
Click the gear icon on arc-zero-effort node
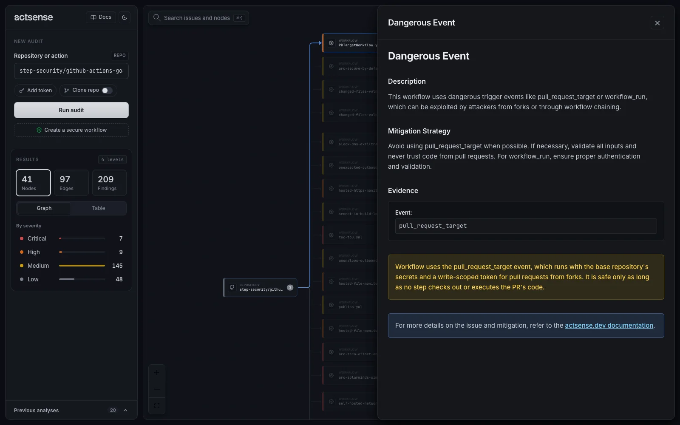331,352
